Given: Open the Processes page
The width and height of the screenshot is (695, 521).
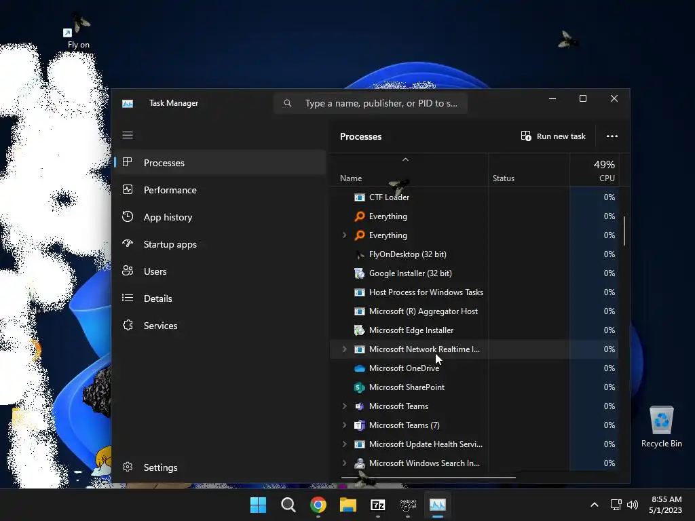Looking at the screenshot, I should coord(221,163).
